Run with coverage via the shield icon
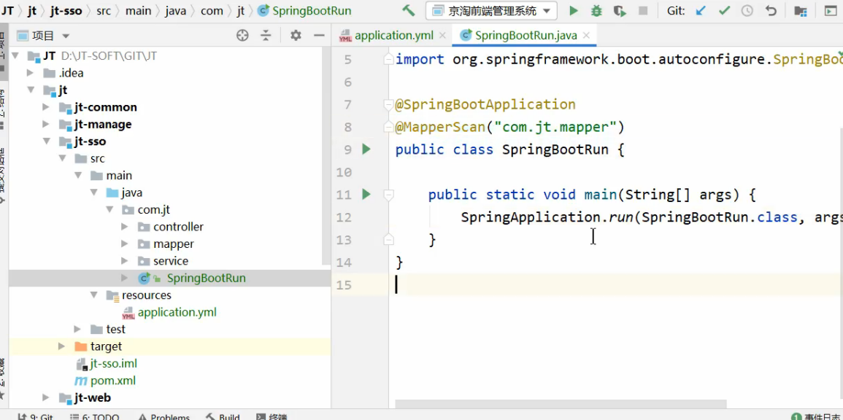843x420 pixels. pyautogui.click(x=620, y=10)
